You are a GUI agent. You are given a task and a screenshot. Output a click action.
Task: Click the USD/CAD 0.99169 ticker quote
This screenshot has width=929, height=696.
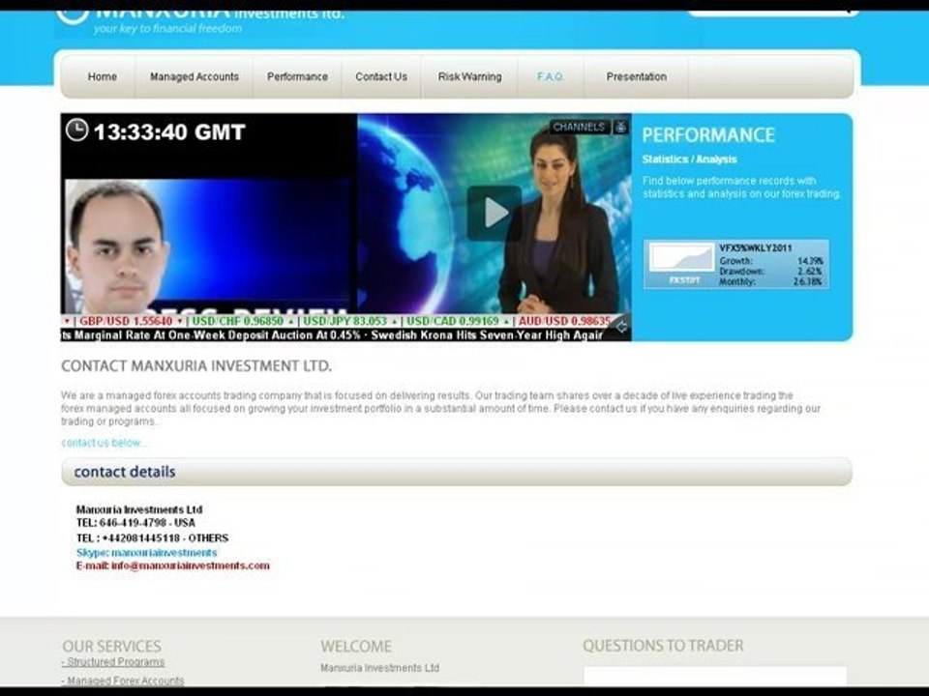(453, 321)
